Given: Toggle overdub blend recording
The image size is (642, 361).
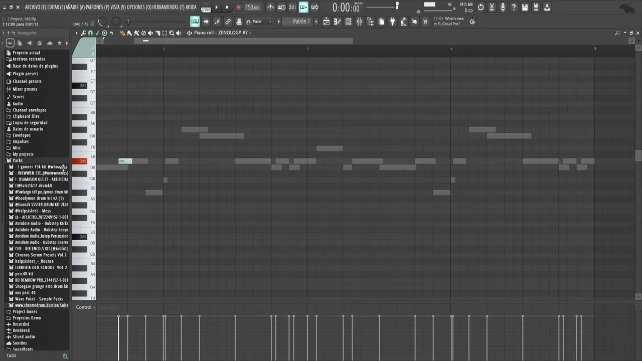Looking at the screenshot, I should coord(303,8).
